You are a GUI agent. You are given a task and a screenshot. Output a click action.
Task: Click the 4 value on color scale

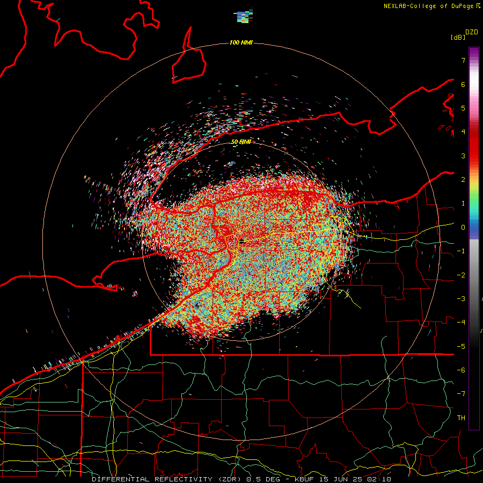[x=463, y=132]
